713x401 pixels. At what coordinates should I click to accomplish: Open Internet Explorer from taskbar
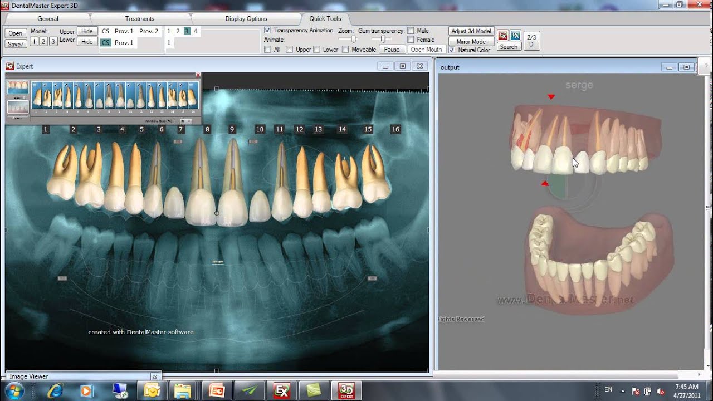pyautogui.click(x=55, y=391)
